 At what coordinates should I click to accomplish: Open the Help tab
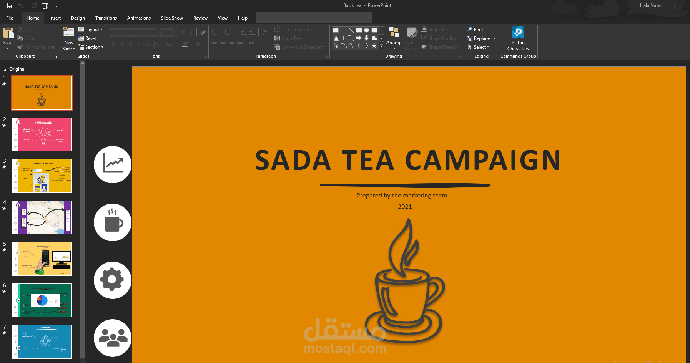[243, 18]
